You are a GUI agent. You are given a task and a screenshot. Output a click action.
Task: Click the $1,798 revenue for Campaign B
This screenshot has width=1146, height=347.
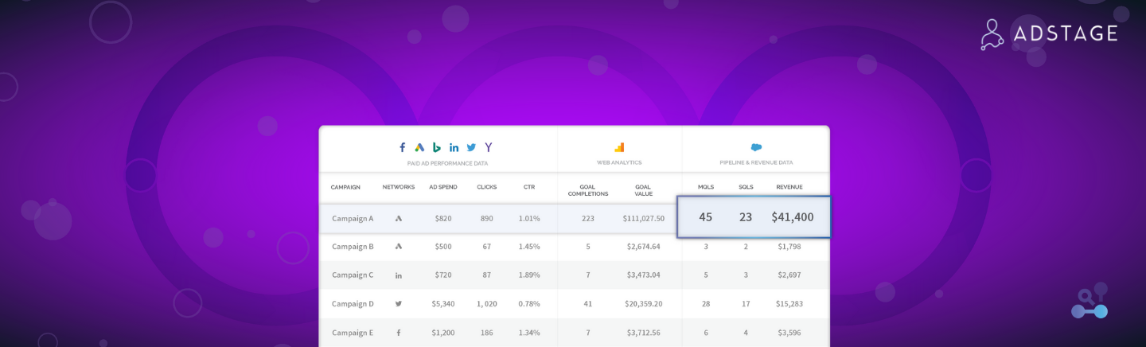tap(789, 247)
